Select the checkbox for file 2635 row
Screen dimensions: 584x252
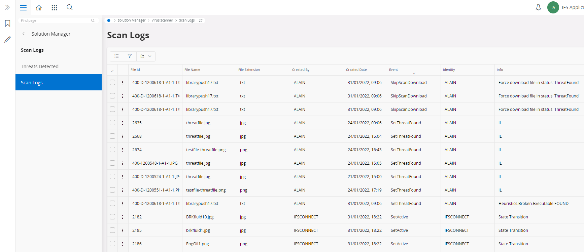click(112, 123)
